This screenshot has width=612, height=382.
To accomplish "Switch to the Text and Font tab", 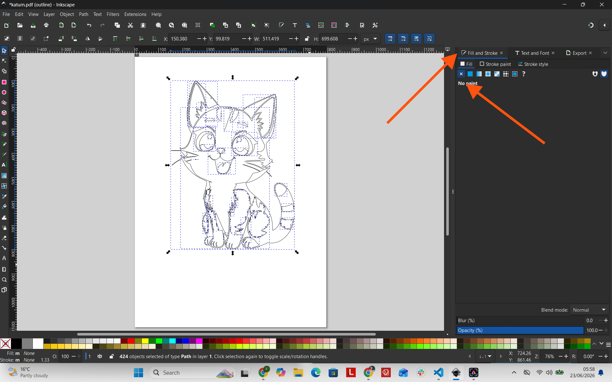I will [532, 53].
